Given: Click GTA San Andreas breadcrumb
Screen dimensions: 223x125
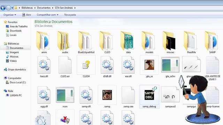Looking at the screenshot, I should pos(64,8).
